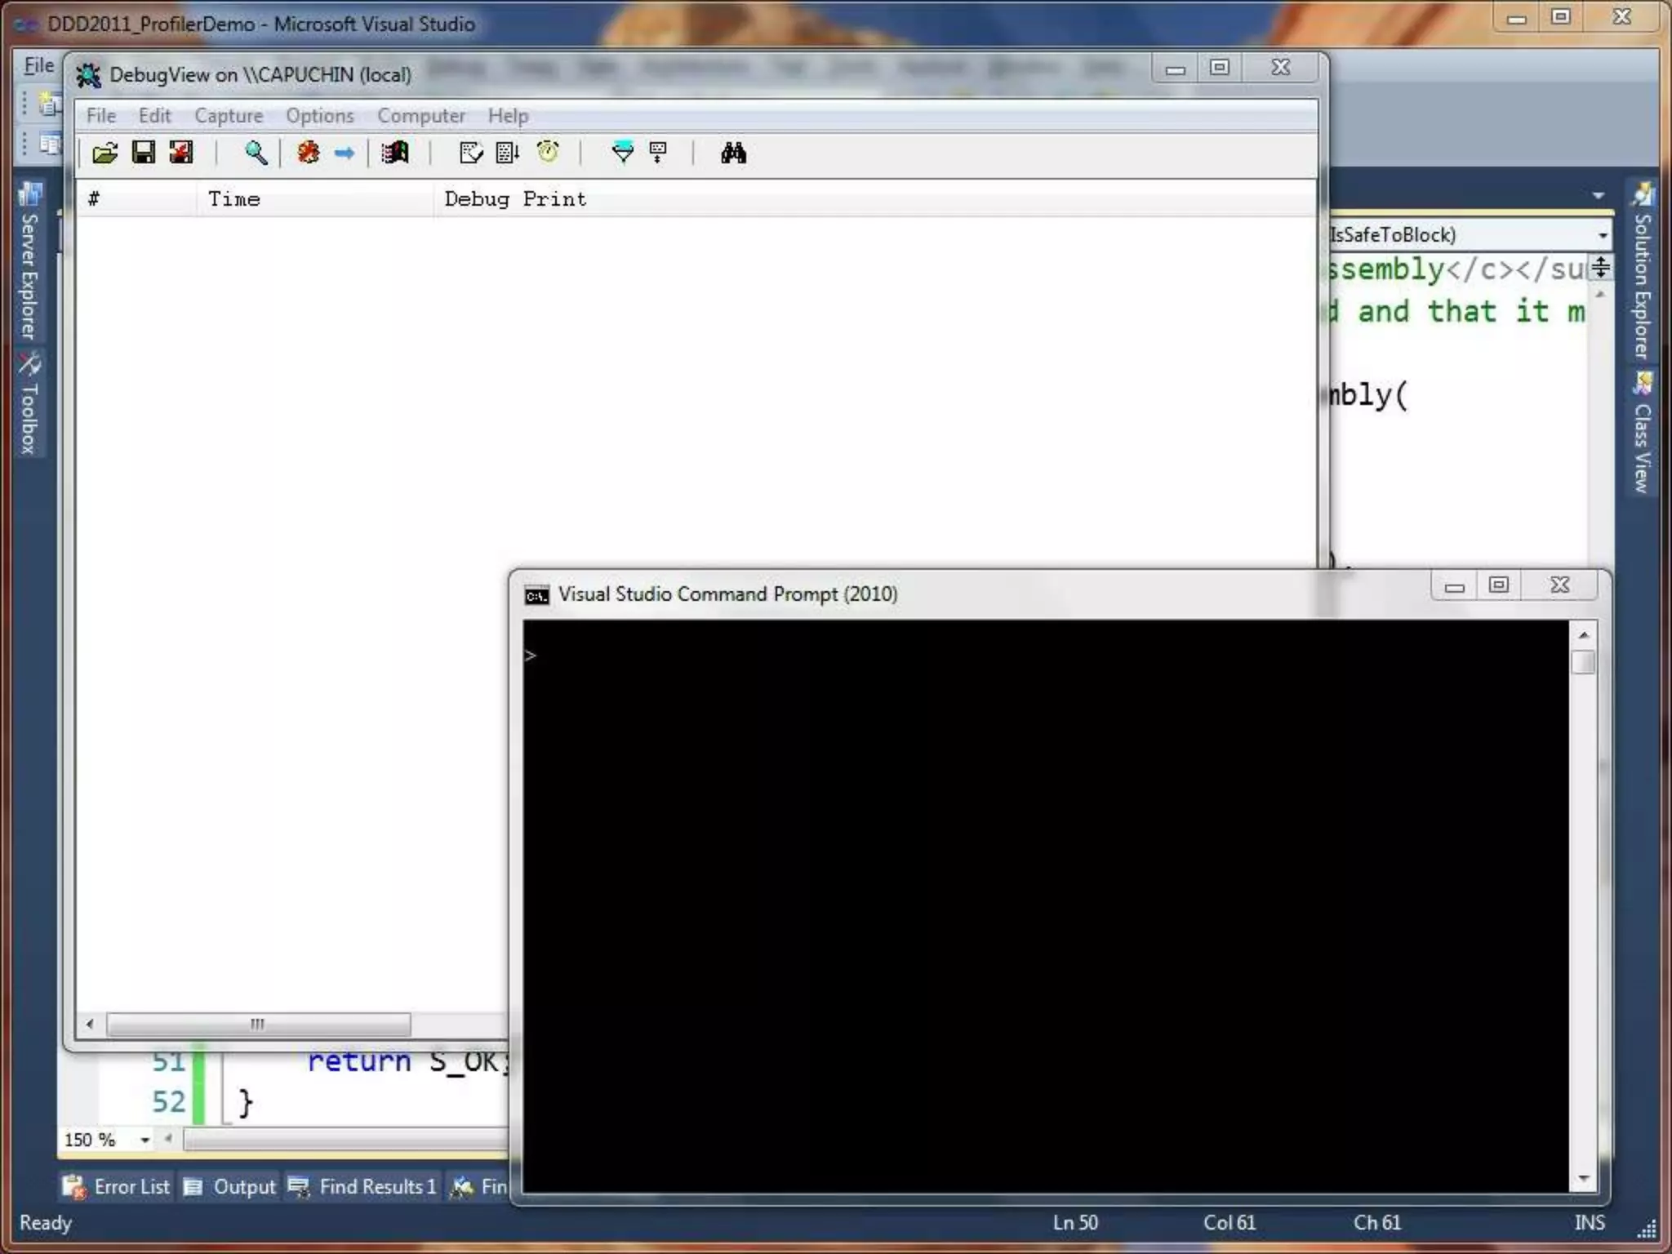Open the editor tab list dropdown arrow

(1598, 196)
